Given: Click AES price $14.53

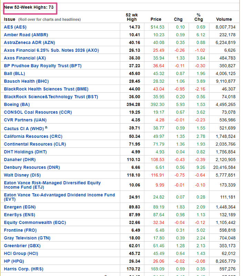Looking at the screenshot, I should 157,27.
